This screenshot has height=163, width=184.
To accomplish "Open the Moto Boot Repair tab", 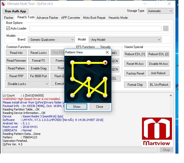I will pos(94,18).
